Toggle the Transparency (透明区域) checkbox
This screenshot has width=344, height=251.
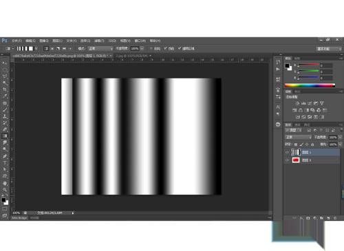pyautogui.click(x=180, y=48)
